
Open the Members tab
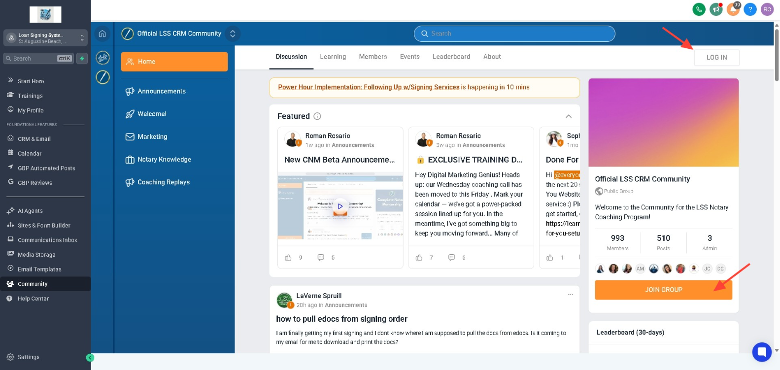[373, 57]
